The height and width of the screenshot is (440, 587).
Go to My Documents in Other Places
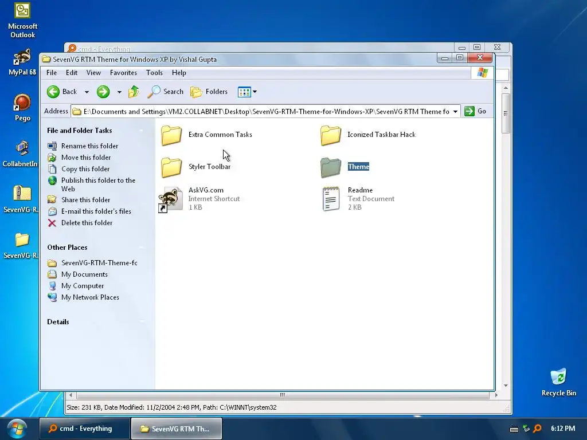tap(84, 274)
